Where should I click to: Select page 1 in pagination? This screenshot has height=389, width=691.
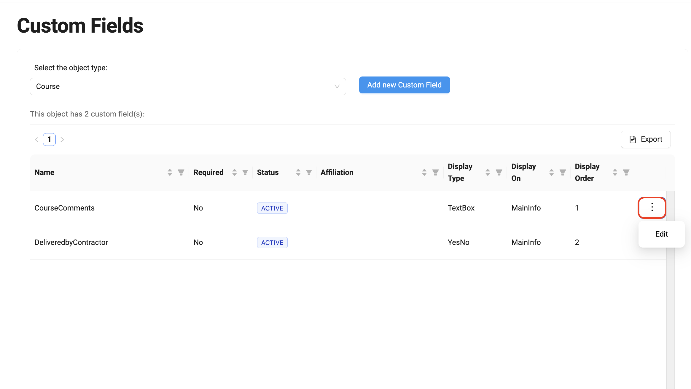pyautogui.click(x=49, y=139)
